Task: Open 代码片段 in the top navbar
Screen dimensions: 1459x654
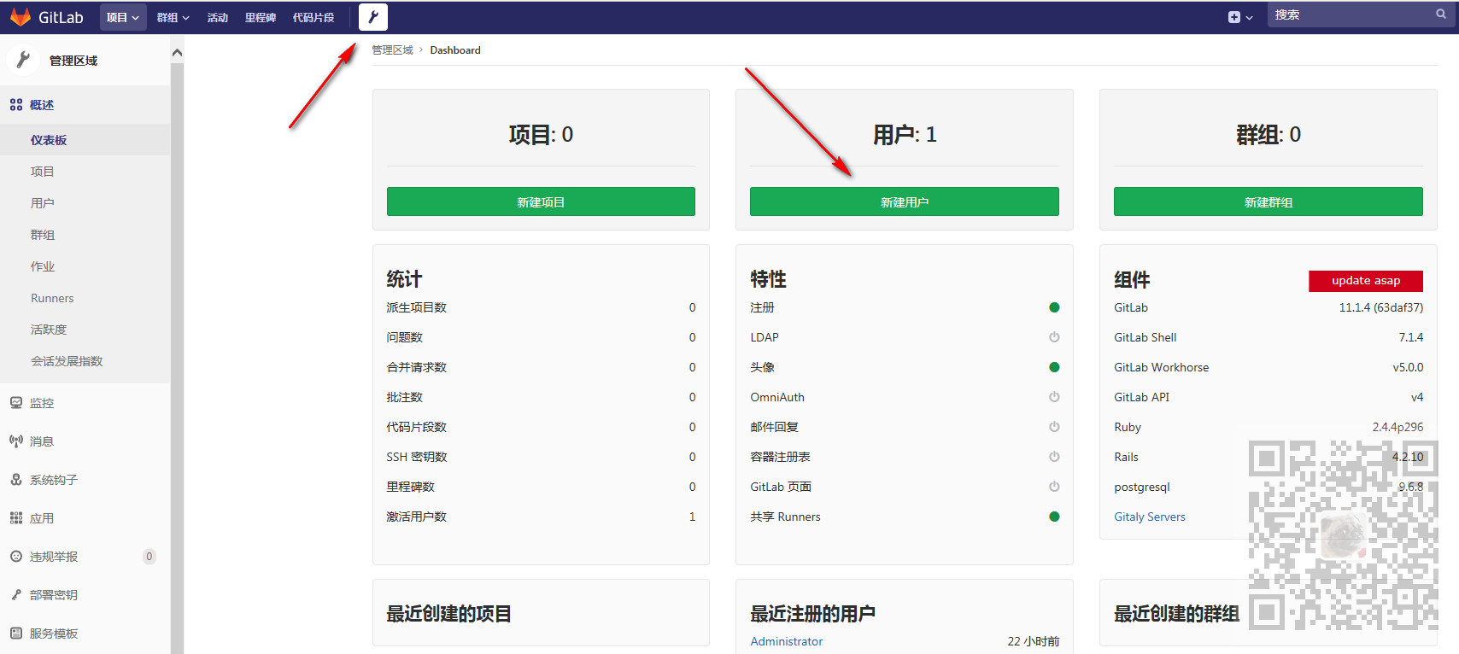Action: (x=313, y=17)
